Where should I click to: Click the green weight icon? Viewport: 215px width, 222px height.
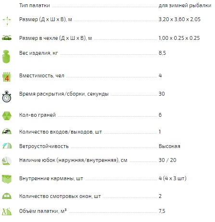[x=6, y=57]
